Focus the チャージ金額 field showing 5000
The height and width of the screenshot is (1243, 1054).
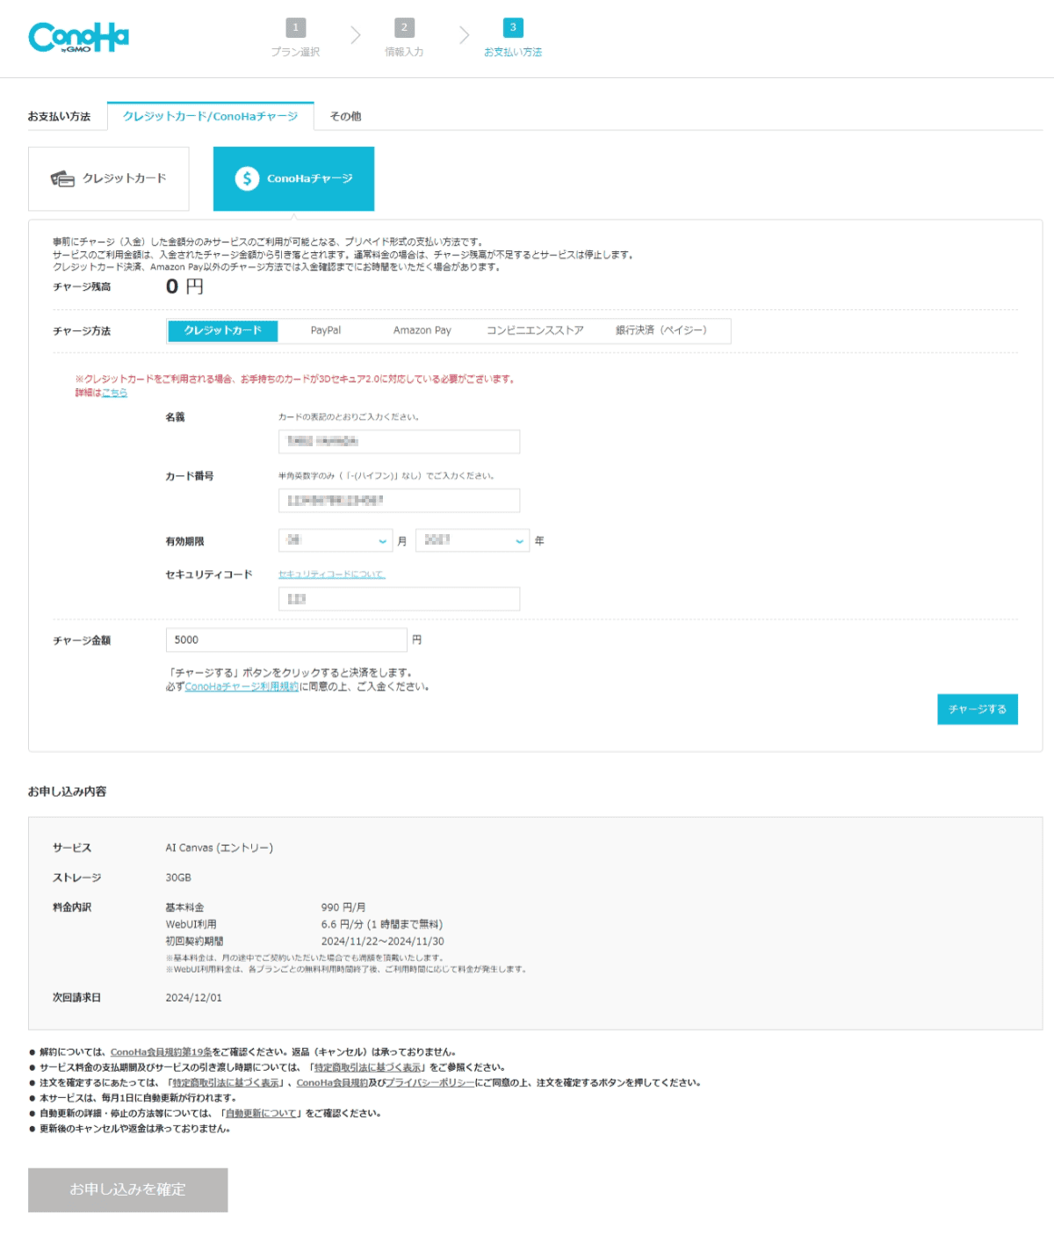286,640
